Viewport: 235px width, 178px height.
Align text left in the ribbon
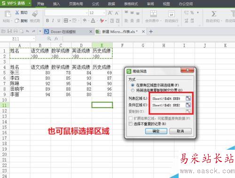126,21
